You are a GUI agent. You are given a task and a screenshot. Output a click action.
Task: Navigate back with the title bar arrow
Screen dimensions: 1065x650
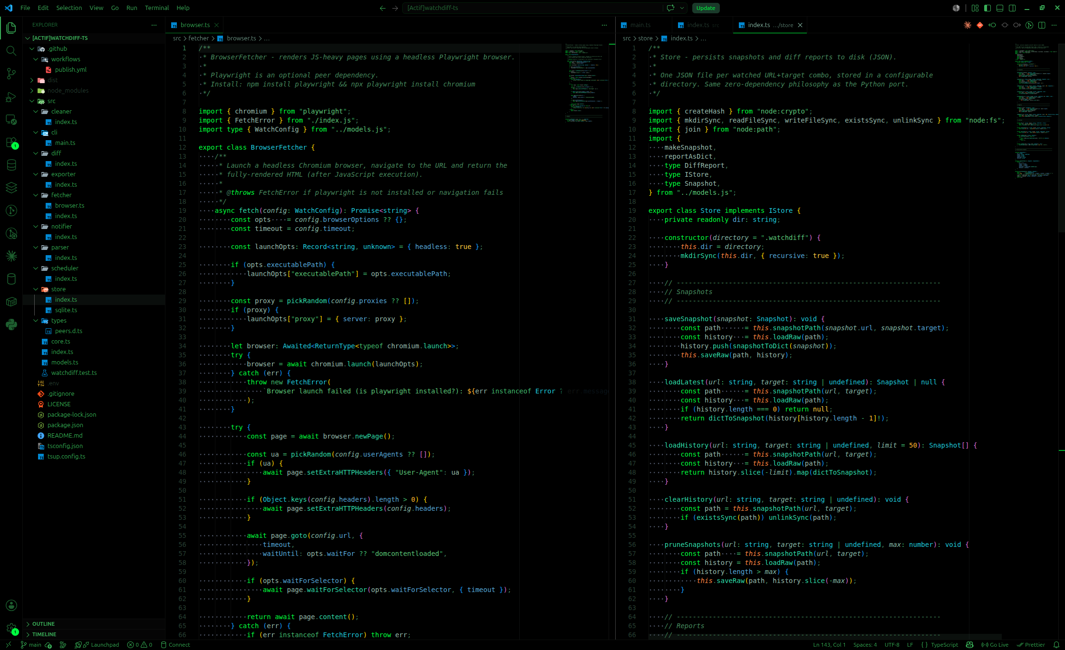(x=383, y=8)
